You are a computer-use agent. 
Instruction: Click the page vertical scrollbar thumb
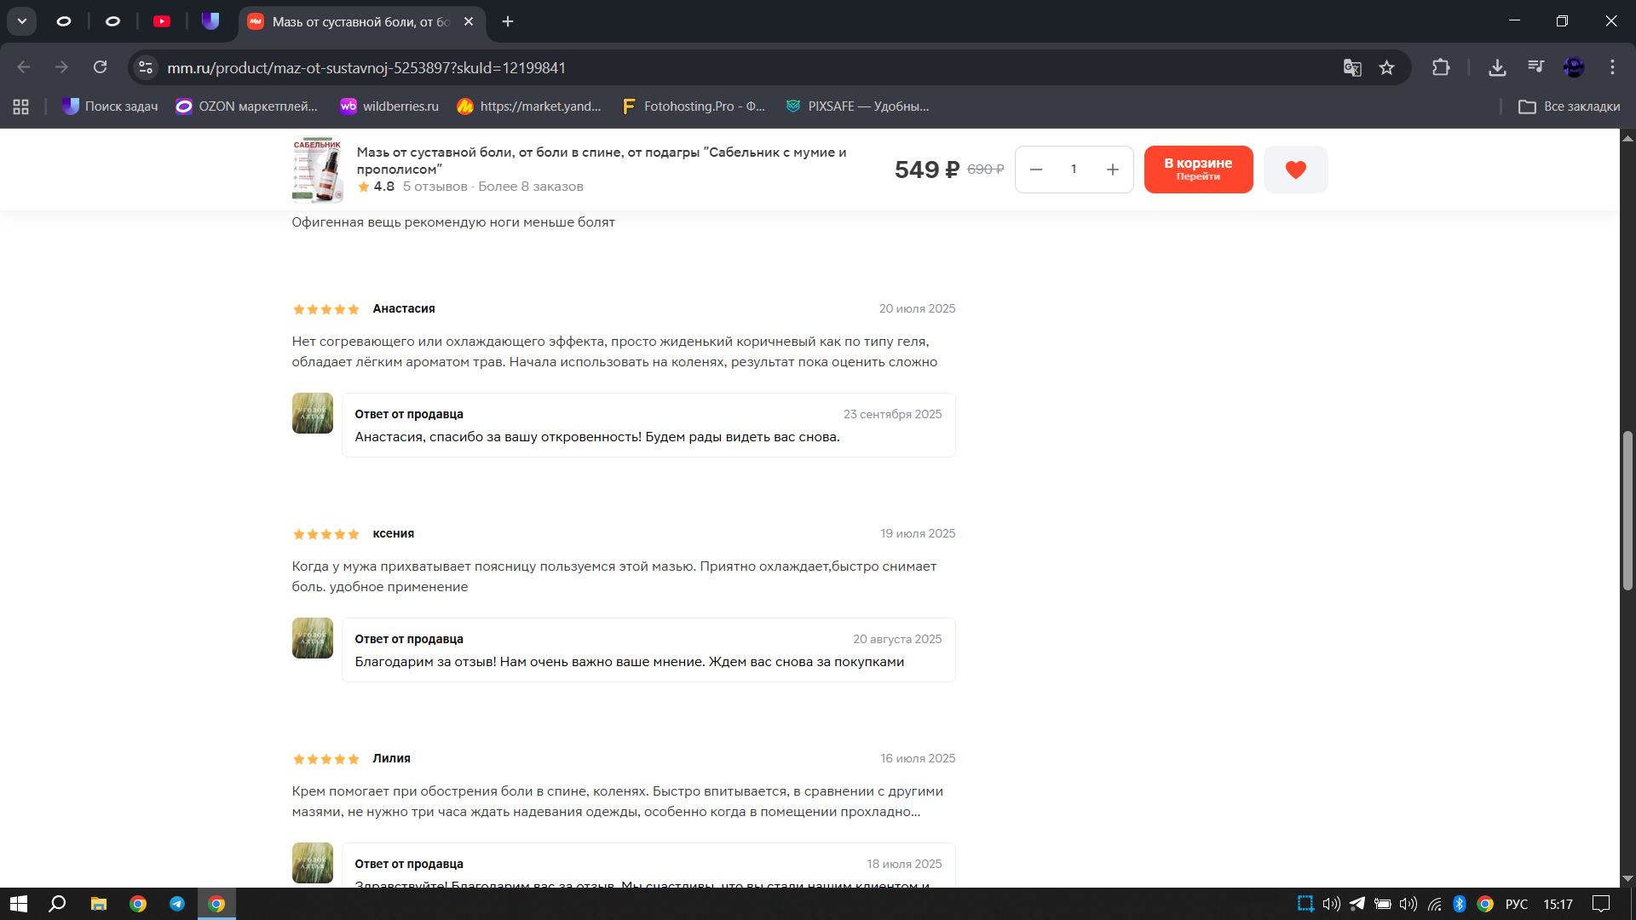pyautogui.click(x=1627, y=511)
